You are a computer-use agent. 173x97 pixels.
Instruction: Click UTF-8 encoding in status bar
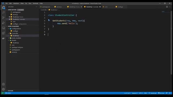[141, 93]
